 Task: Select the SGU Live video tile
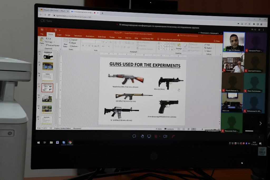232,103
